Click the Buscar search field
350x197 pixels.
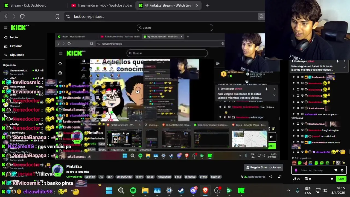tap(175, 28)
